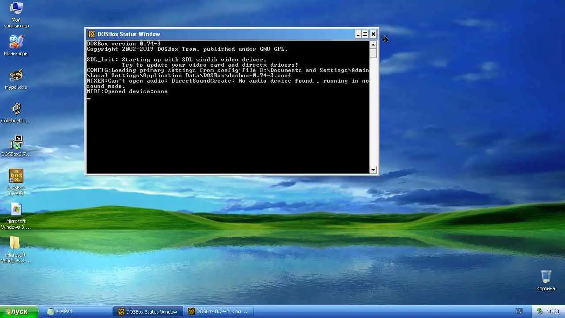Click the DOSBox Status Window title text
The height and width of the screenshot is (318, 565).
pos(129,34)
